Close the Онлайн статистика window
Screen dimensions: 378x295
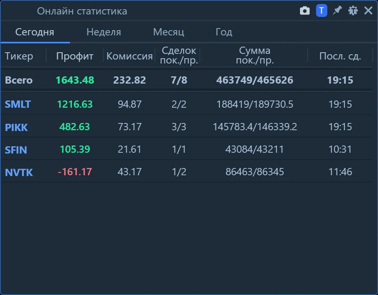(368, 10)
